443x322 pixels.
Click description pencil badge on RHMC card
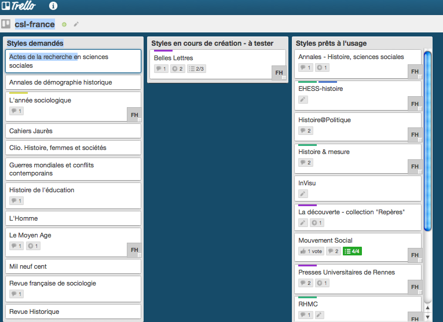coord(320,314)
